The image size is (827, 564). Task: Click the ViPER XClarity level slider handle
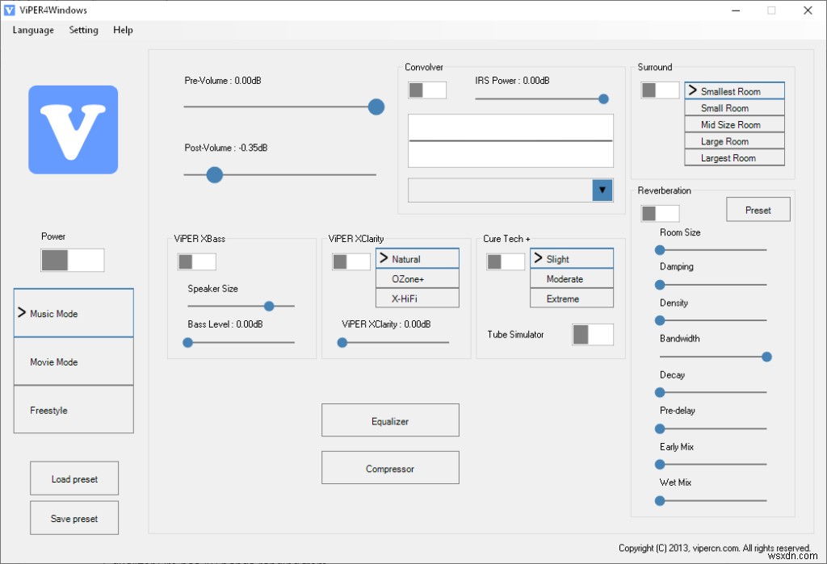point(342,343)
